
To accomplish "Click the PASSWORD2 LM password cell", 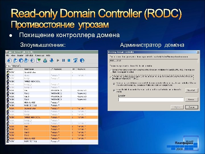I will coord(61,93).
